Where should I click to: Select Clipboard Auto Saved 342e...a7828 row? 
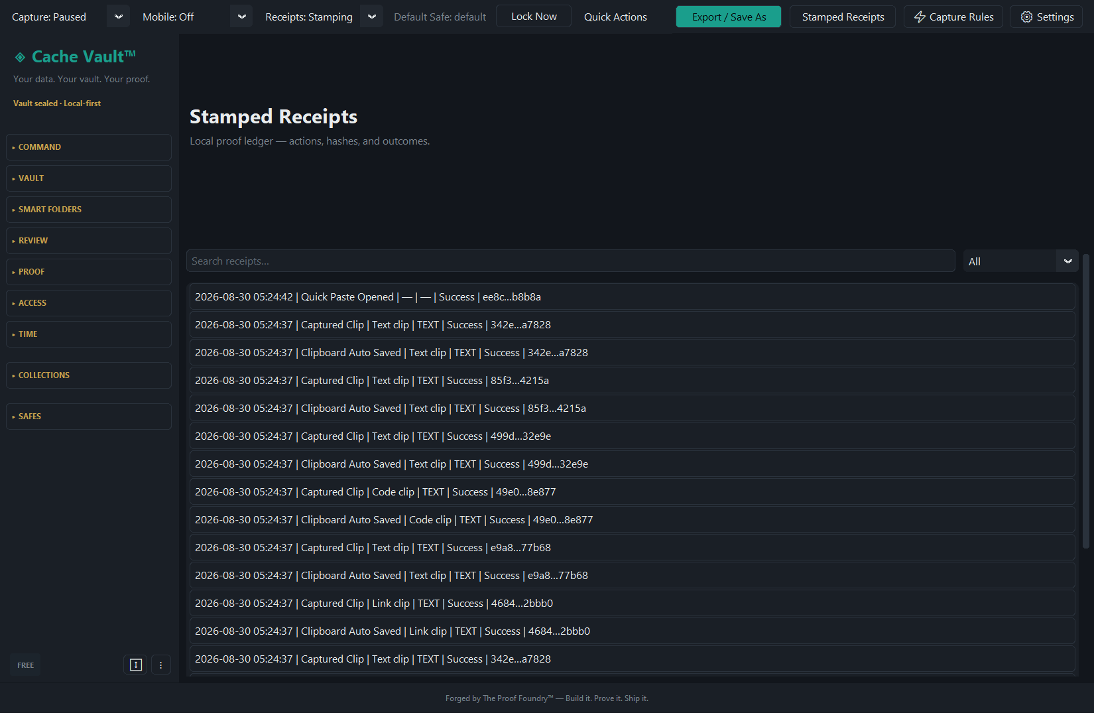pos(632,353)
